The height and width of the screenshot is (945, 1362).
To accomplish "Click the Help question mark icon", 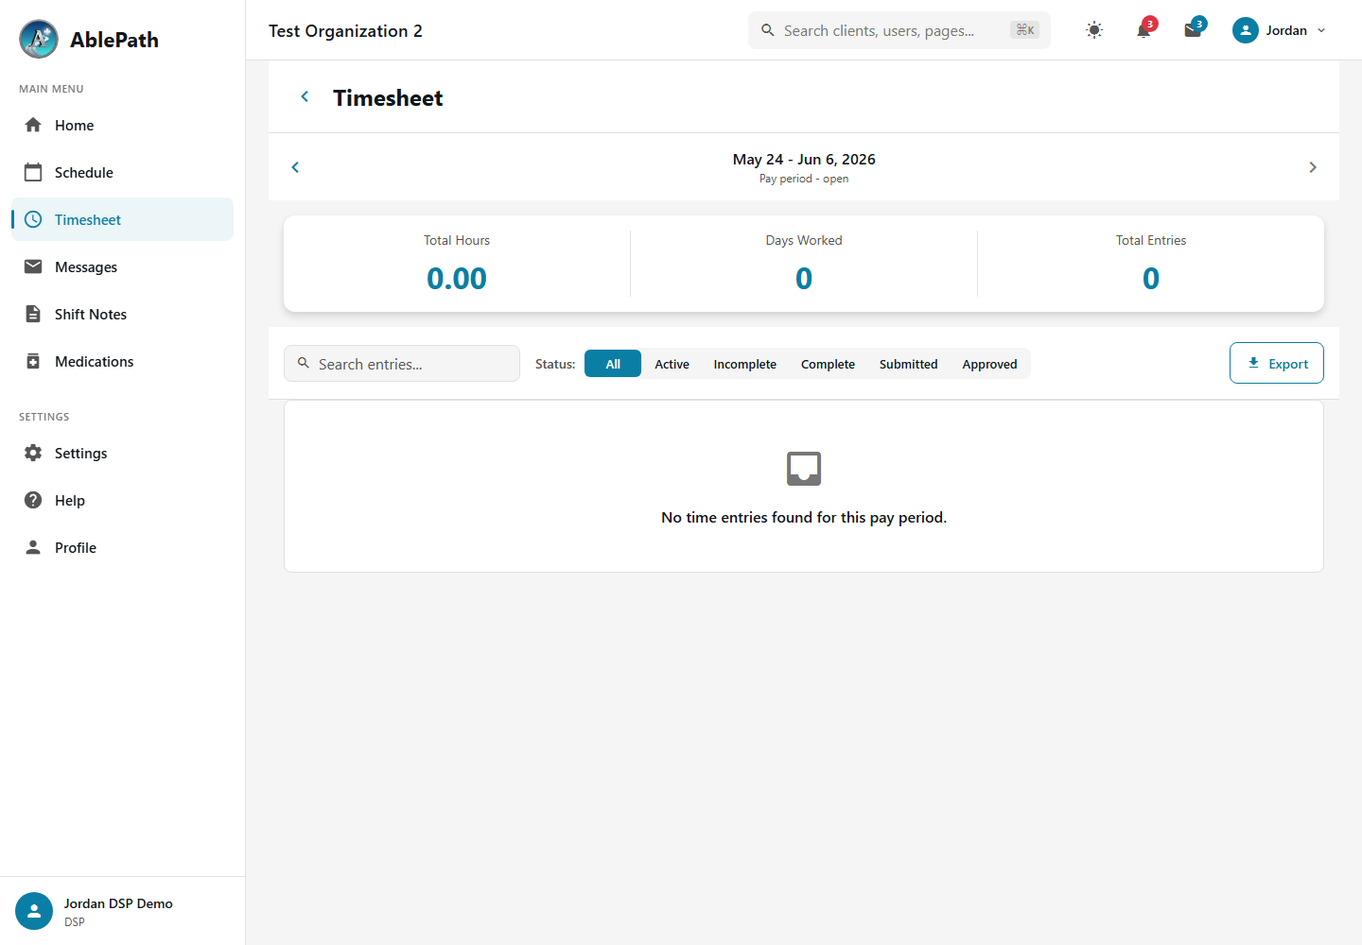I will 33,500.
